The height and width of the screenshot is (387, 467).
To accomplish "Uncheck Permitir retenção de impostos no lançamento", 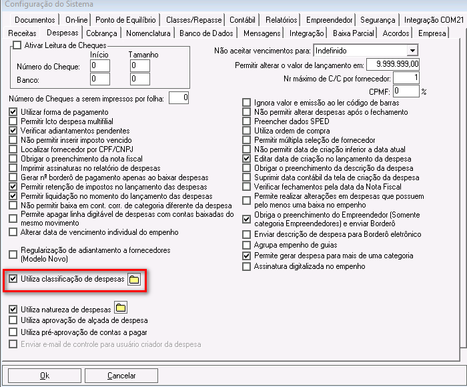I will 13,187.
